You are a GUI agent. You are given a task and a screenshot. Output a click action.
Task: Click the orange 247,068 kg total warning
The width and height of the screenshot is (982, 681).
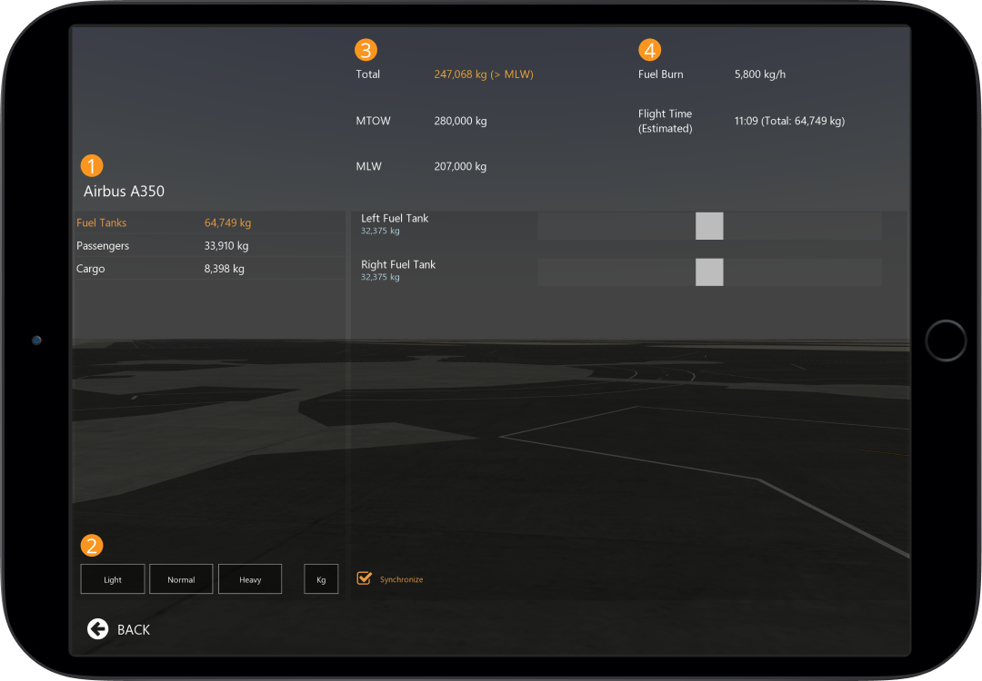click(483, 74)
